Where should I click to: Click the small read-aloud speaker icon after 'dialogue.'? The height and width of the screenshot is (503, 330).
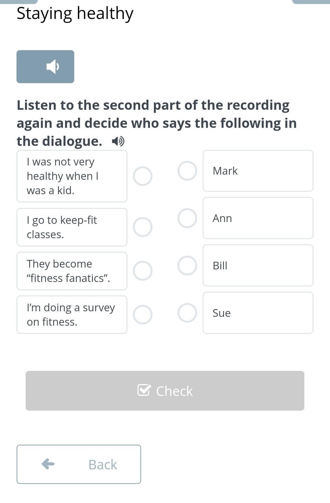coord(118,141)
